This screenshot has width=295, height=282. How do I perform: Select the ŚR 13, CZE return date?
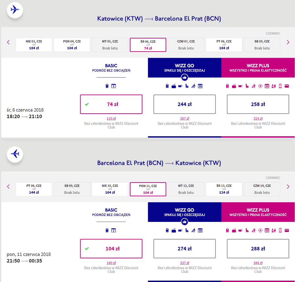(224, 189)
